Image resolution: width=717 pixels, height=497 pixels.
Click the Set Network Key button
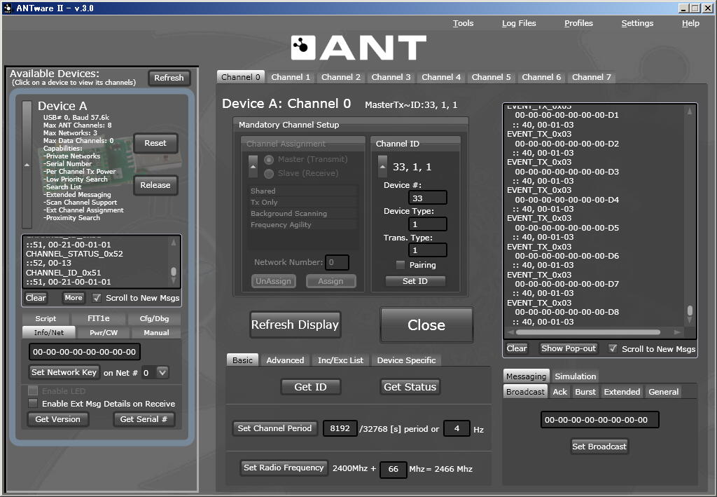pyautogui.click(x=64, y=372)
